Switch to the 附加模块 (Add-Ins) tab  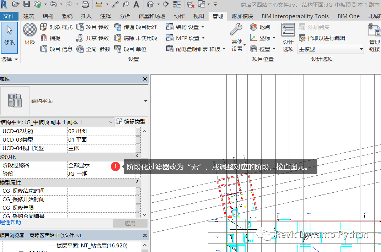point(242,16)
